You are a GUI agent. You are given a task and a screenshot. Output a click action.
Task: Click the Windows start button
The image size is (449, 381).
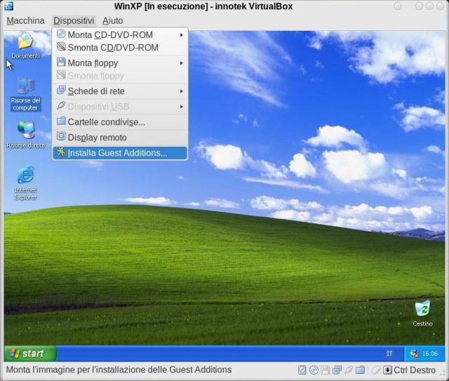click(x=30, y=354)
